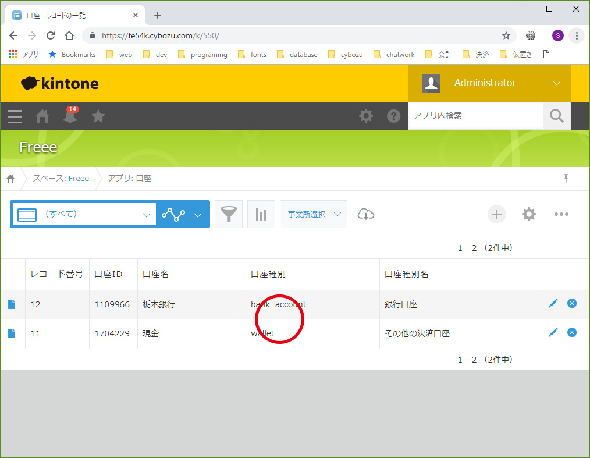The width and height of the screenshot is (590, 458).
Task: Click the 口座種別名 column header
Action: (459, 274)
